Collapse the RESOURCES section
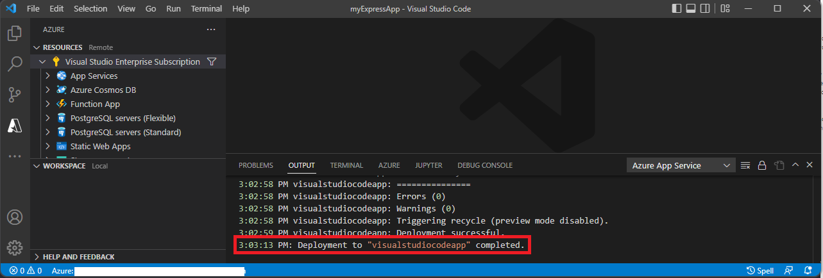The height and width of the screenshot is (278, 823). 37,47
